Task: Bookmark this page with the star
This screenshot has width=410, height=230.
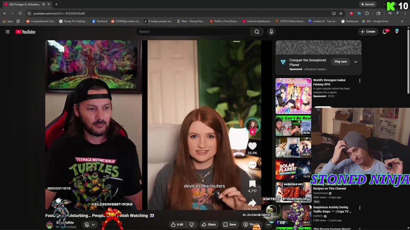Action: [341, 13]
